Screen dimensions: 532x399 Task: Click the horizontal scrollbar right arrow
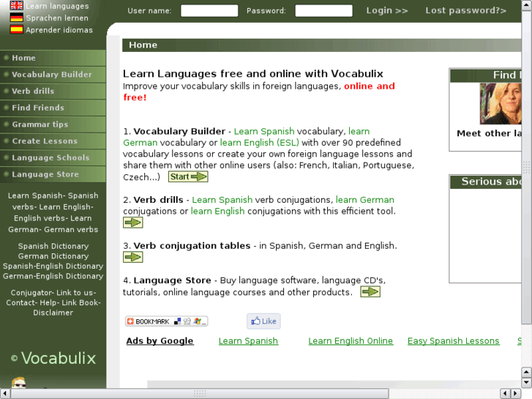click(x=516, y=394)
